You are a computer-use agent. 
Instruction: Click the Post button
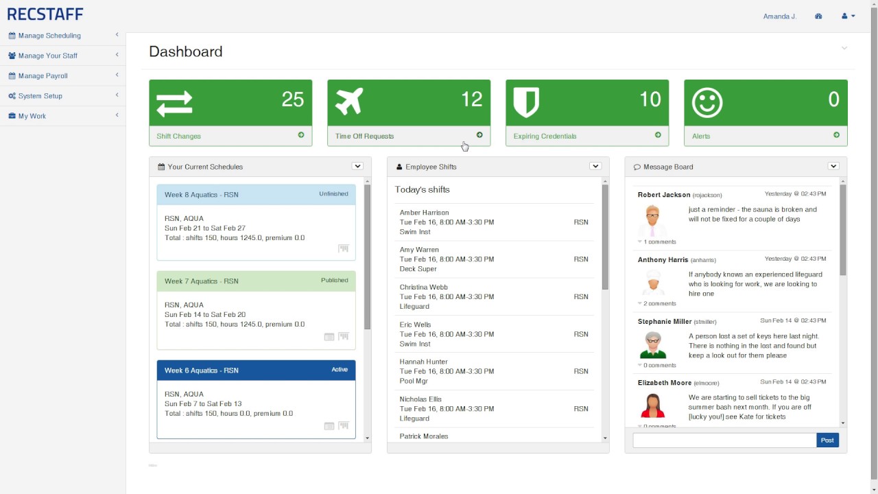828,440
